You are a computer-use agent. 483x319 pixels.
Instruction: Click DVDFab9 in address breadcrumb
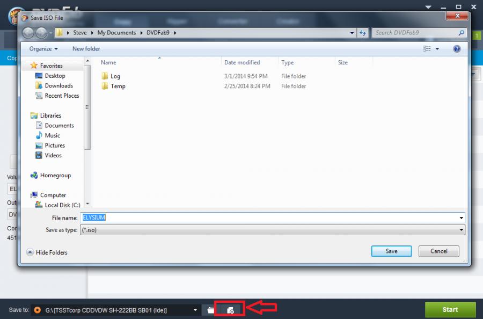click(158, 33)
